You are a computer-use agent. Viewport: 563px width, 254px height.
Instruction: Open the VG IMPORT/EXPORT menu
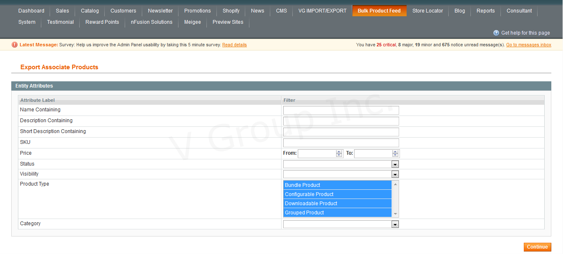click(x=322, y=11)
